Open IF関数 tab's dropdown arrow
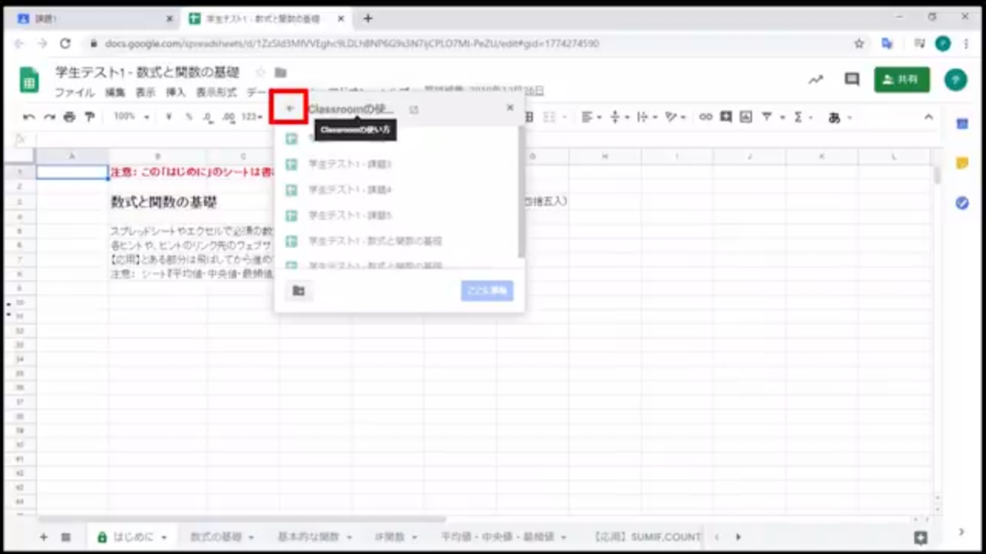This screenshot has height=554, width=986. coord(414,537)
